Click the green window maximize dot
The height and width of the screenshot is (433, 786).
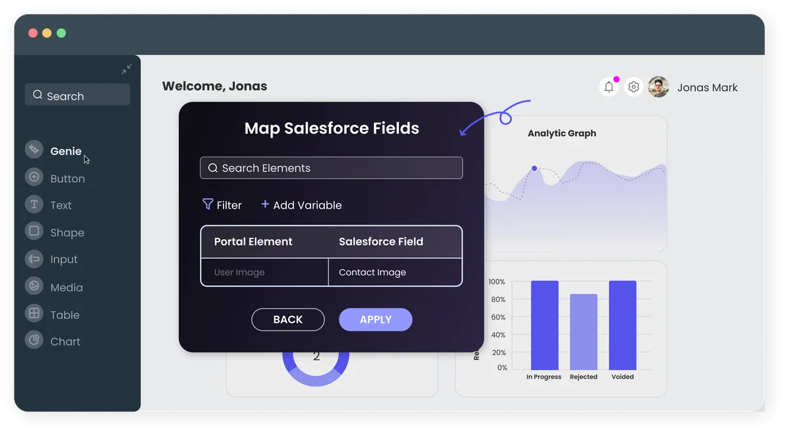pos(61,33)
